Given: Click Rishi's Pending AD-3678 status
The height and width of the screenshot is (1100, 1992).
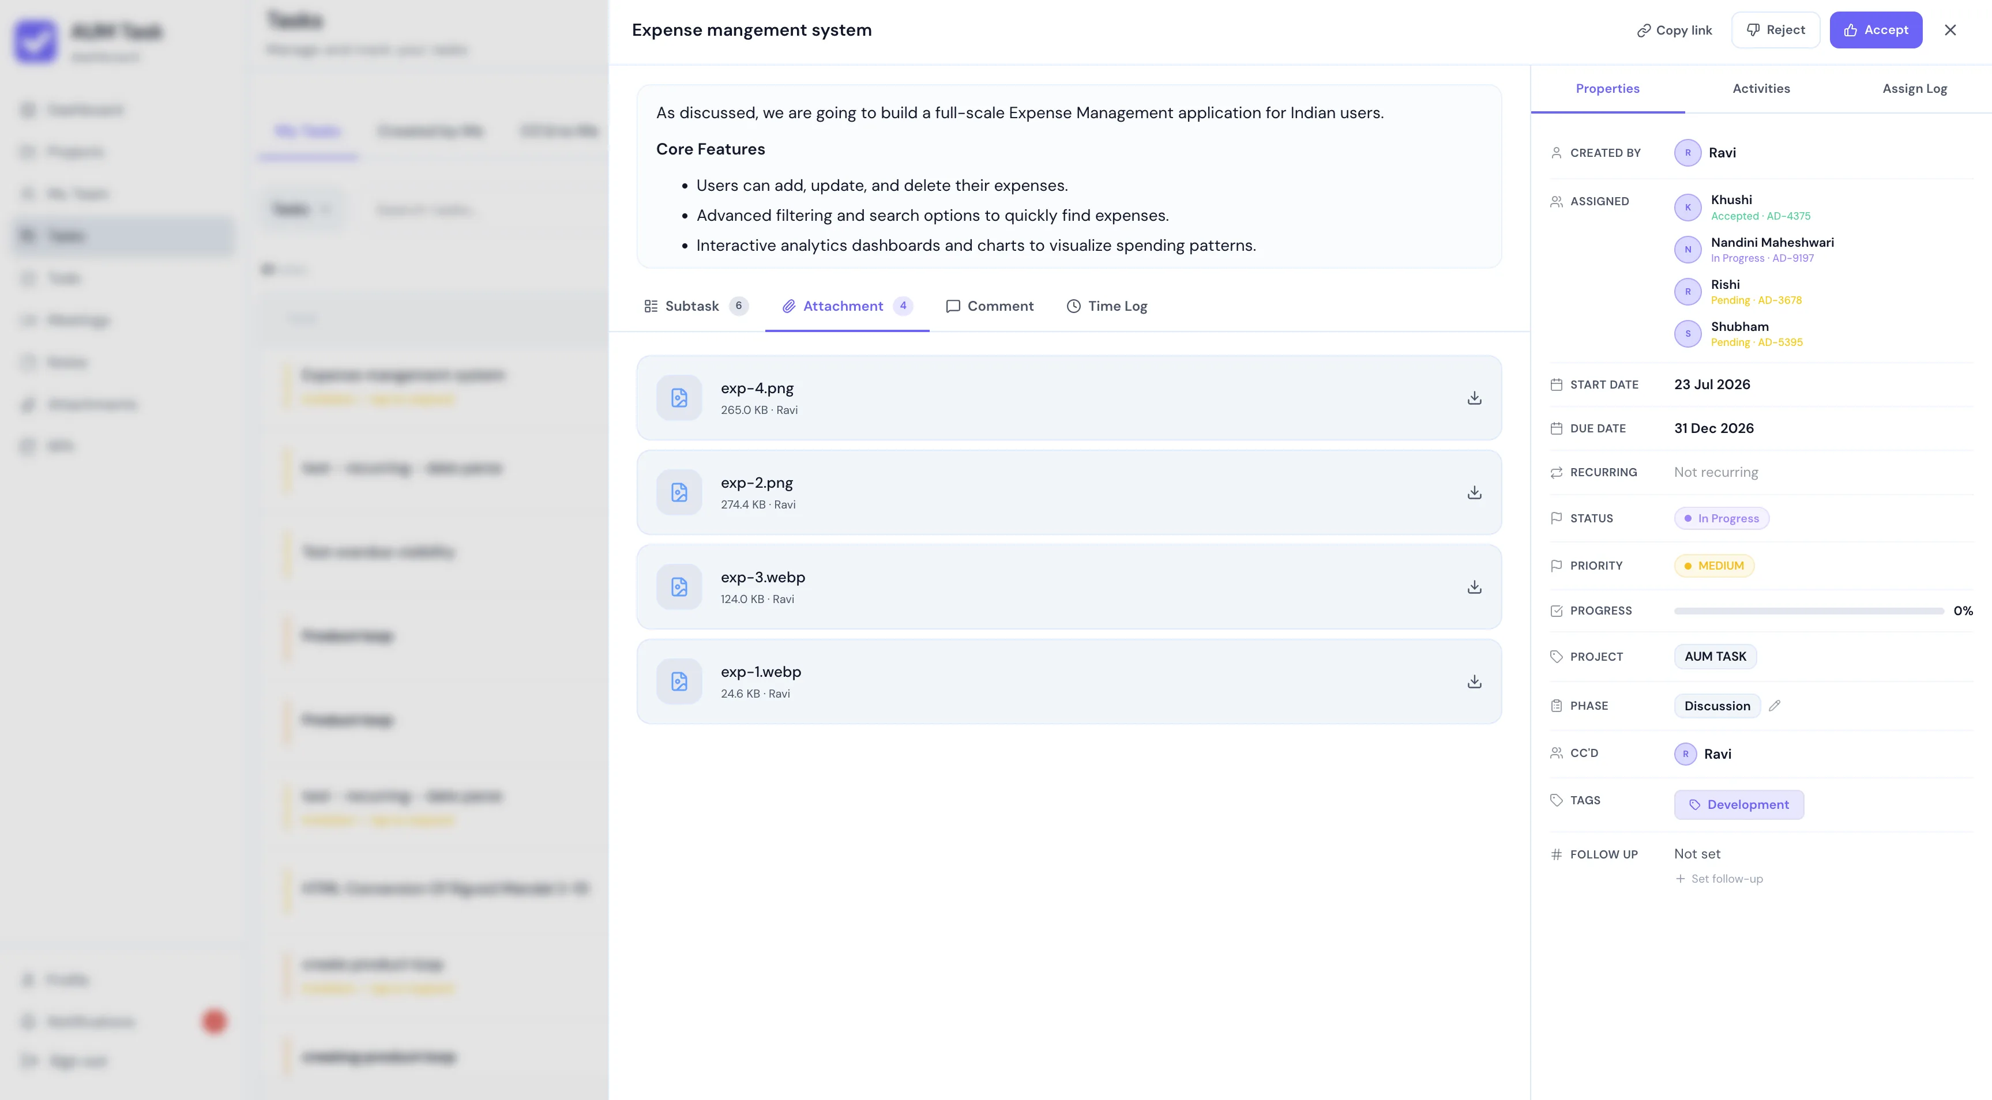Looking at the screenshot, I should [x=1756, y=301].
